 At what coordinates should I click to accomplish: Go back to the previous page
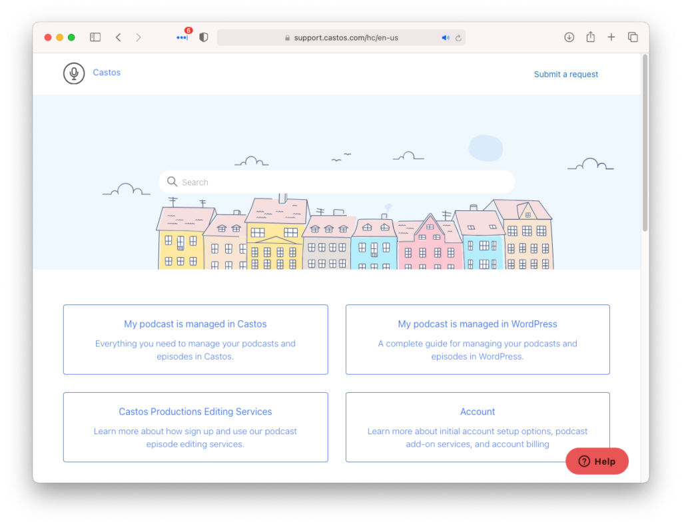(119, 37)
